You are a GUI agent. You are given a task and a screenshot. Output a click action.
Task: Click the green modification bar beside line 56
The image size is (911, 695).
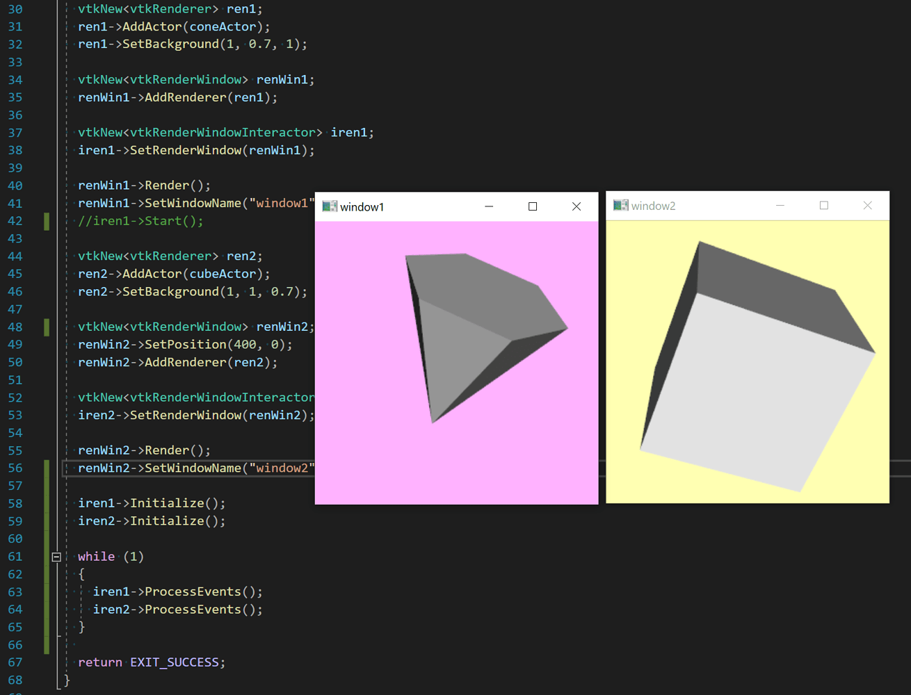point(47,468)
